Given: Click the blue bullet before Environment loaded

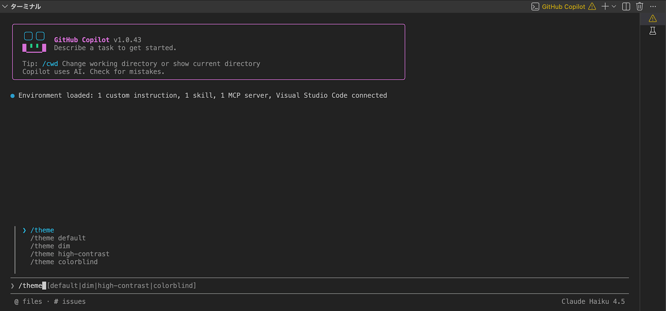Looking at the screenshot, I should 13,96.
